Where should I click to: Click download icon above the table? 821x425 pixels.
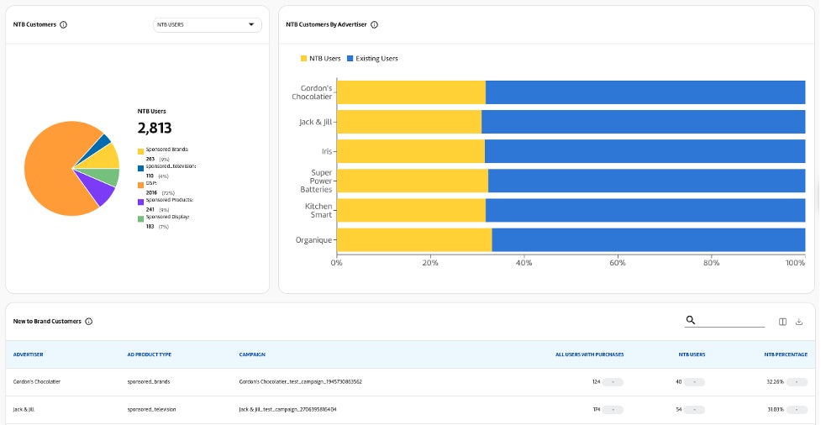point(799,322)
